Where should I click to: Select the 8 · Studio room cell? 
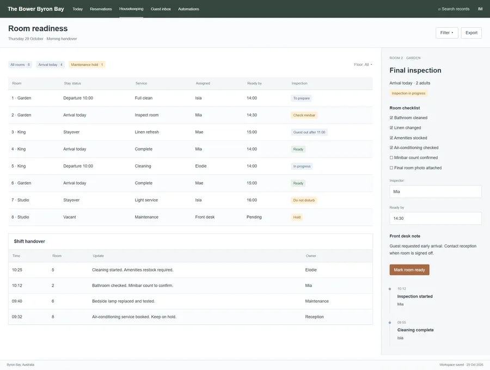click(20, 217)
